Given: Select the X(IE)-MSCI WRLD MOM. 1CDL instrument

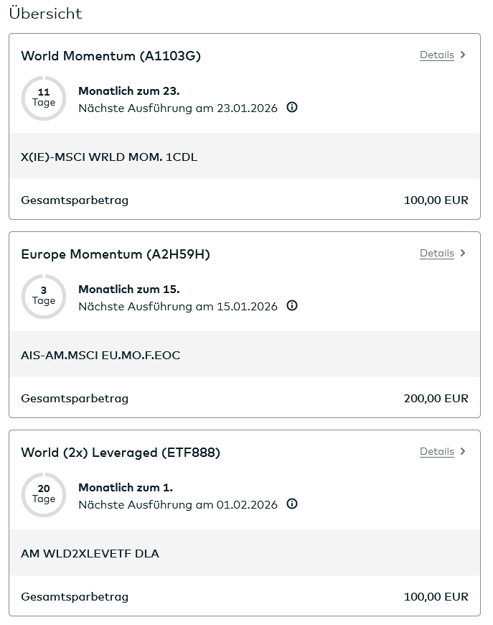Looking at the screenshot, I should [x=108, y=157].
